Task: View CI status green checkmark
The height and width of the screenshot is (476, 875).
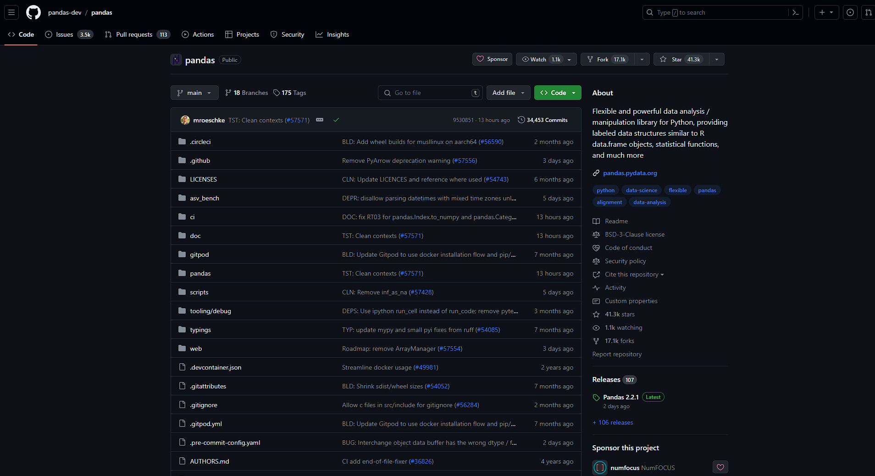Action: 336,120
